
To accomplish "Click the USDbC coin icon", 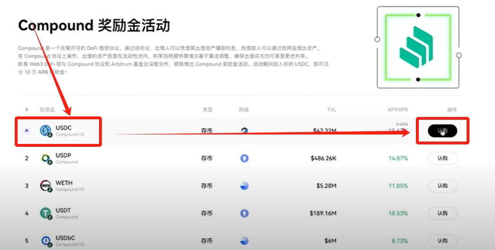I will (x=46, y=241).
